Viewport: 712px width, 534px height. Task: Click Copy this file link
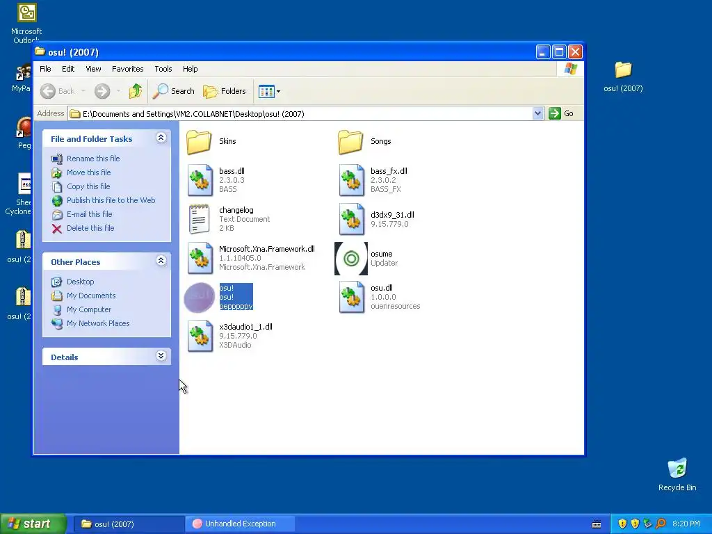pos(88,186)
